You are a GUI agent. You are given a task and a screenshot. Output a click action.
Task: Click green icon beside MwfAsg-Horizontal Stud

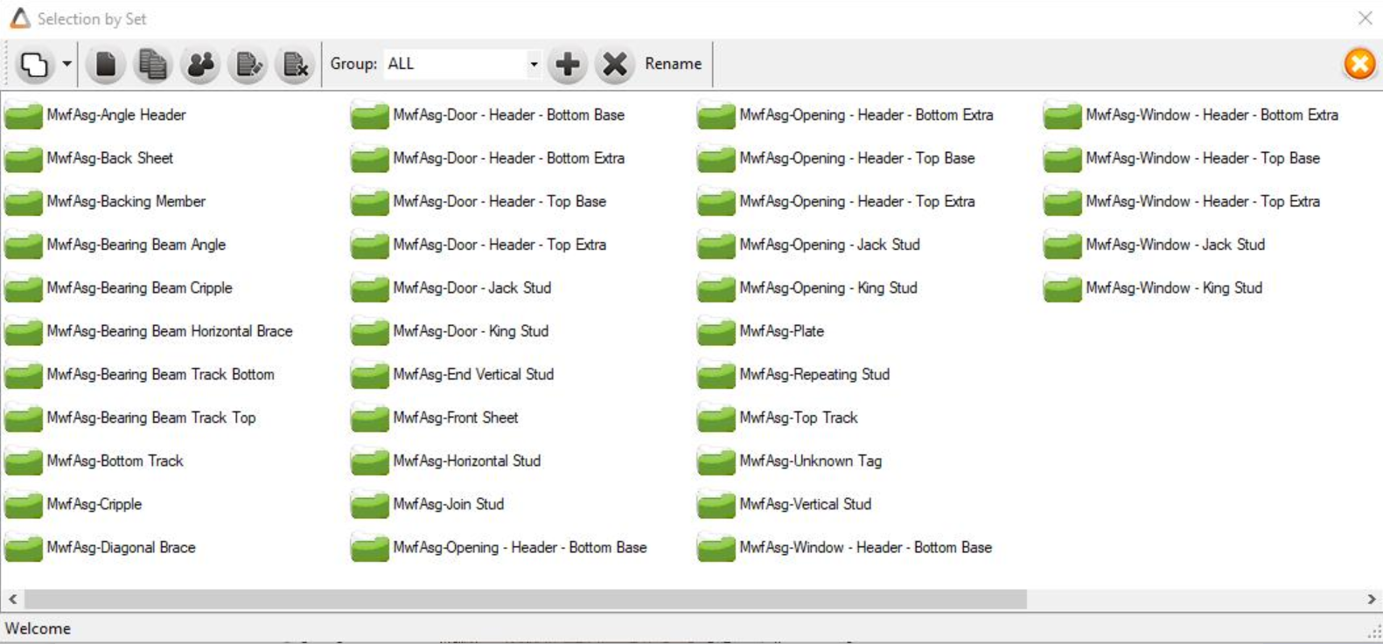pyautogui.click(x=370, y=461)
